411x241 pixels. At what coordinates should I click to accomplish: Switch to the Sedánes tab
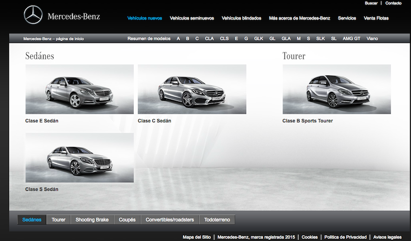point(32,220)
